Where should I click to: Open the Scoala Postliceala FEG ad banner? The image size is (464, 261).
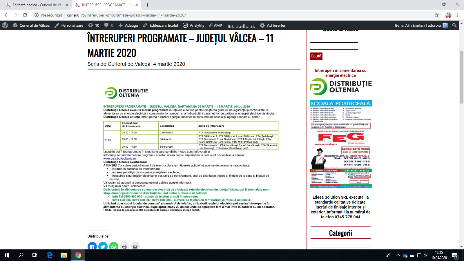click(341, 144)
